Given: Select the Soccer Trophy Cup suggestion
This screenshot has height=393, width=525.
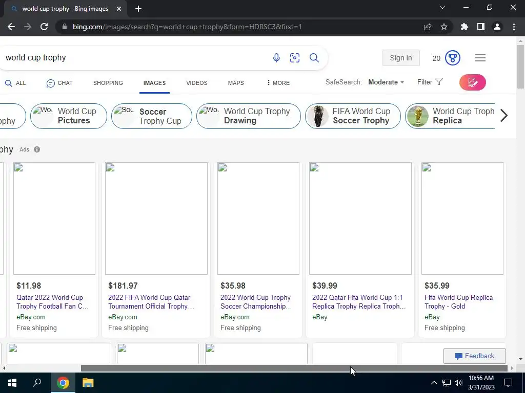Looking at the screenshot, I should (x=152, y=116).
